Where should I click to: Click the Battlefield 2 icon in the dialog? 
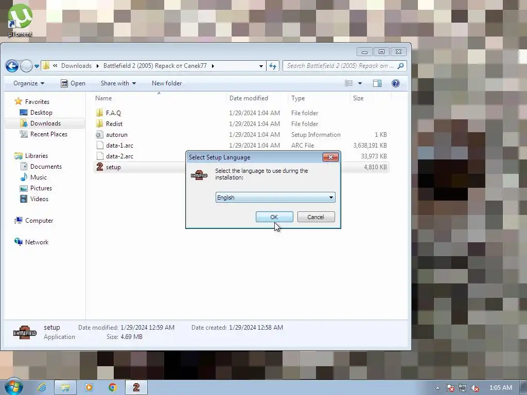tap(199, 175)
